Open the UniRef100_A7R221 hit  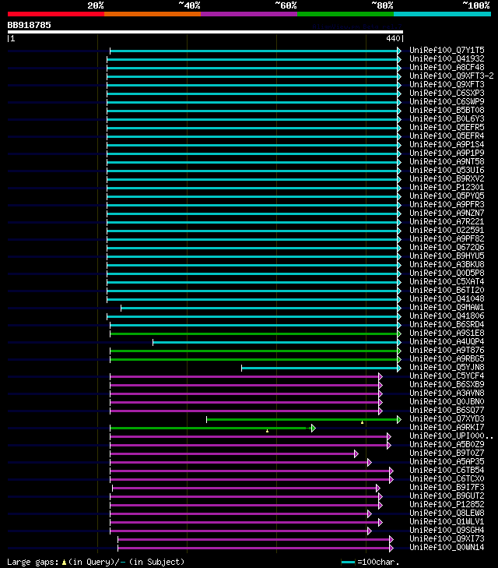pos(447,222)
